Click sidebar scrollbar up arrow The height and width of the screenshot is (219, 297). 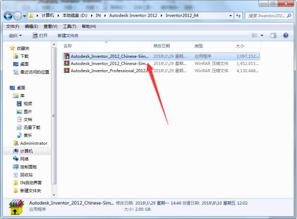(x=54, y=45)
